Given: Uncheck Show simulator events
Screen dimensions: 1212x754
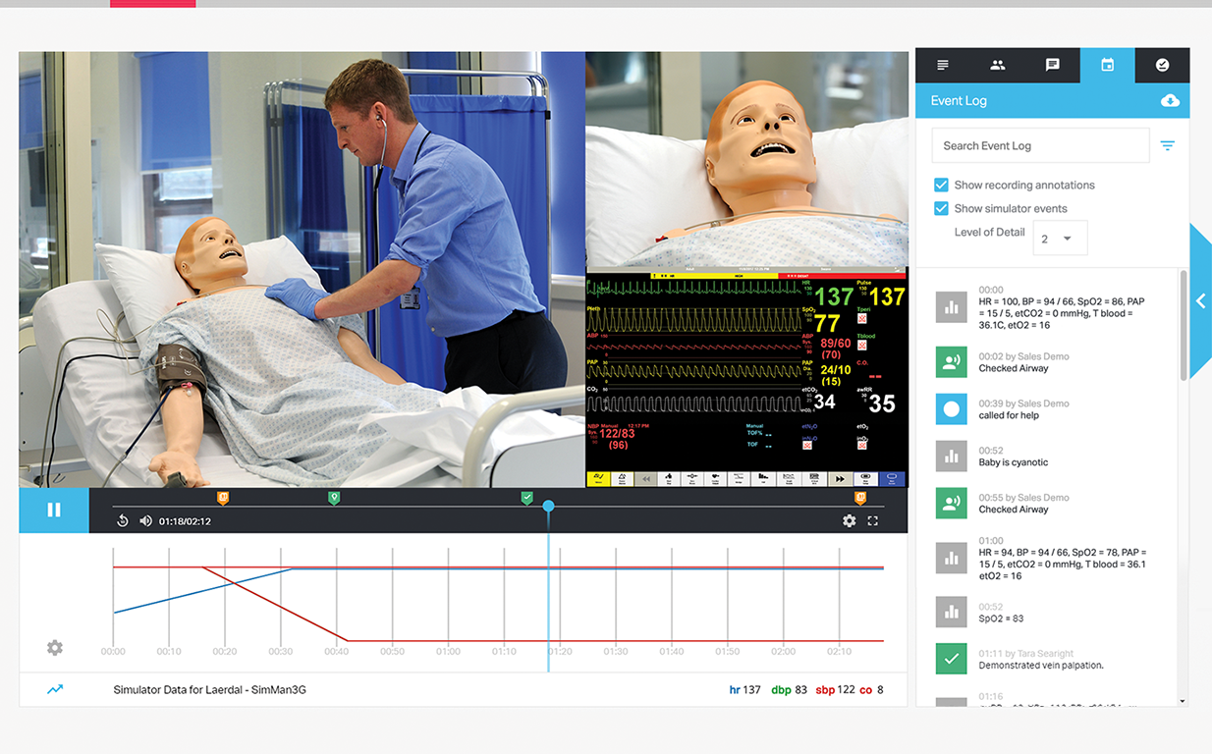Looking at the screenshot, I should pos(941,208).
